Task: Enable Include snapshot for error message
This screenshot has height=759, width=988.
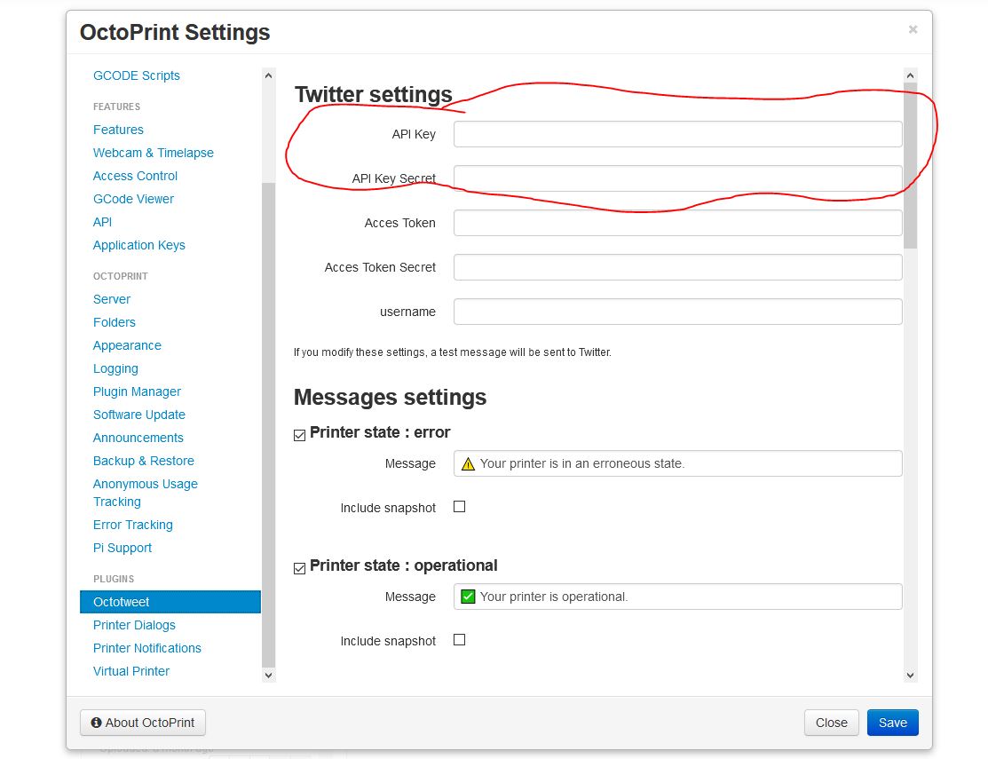Action: click(459, 507)
